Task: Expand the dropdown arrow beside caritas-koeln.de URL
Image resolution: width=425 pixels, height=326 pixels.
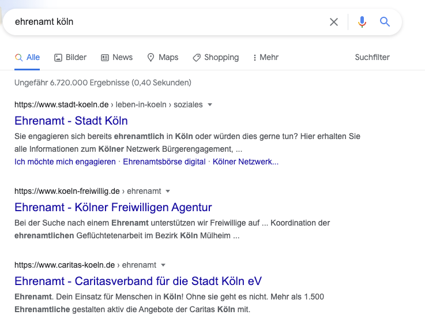Action: (163, 265)
